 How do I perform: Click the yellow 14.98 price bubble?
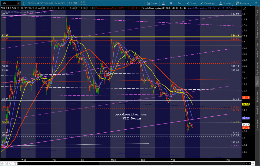246,104
